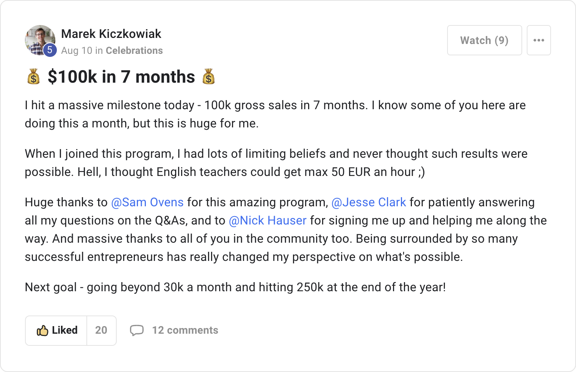
Task: Click the "Next goal" closing sentence
Action: click(x=235, y=287)
